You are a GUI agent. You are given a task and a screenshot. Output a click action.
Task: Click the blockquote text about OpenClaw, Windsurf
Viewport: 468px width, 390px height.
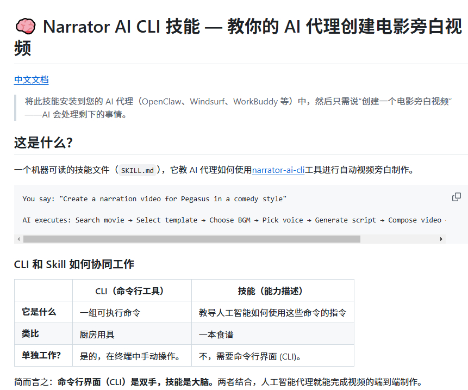(238, 108)
